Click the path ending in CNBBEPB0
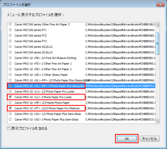Viewport: 167px width, 149px height. click(x=120, y=64)
